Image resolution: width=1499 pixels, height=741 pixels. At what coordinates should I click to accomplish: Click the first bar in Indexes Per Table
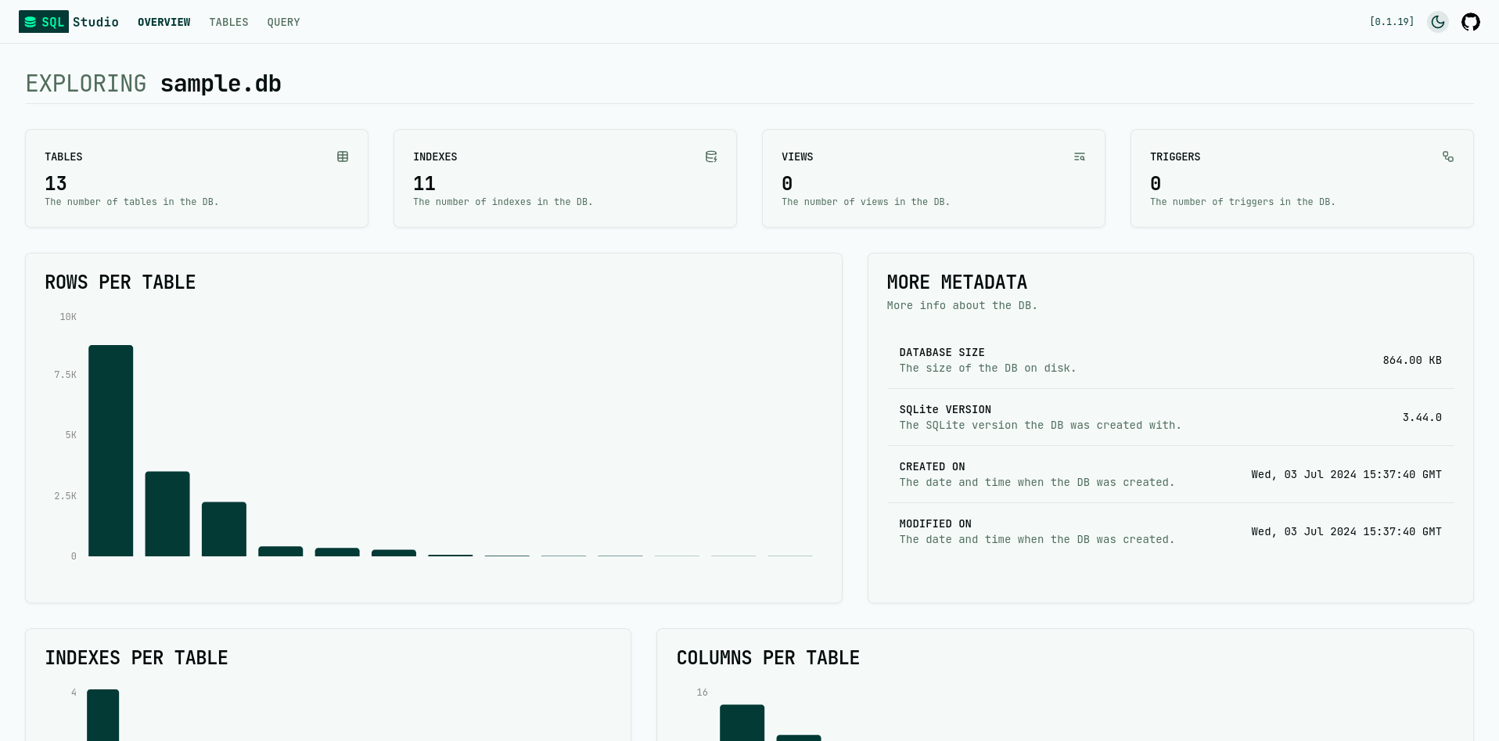pyautogui.click(x=102, y=715)
